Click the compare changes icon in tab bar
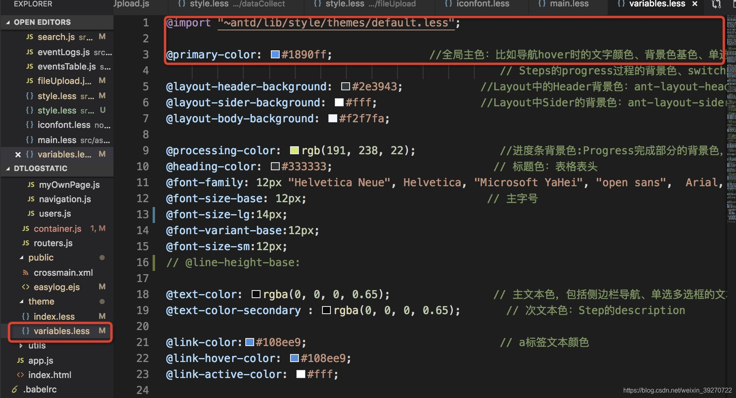The width and height of the screenshot is (736, 398). pos(716,4)
